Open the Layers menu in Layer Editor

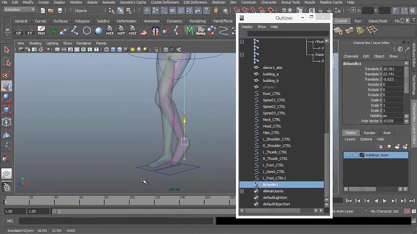[x=350, y=139]
